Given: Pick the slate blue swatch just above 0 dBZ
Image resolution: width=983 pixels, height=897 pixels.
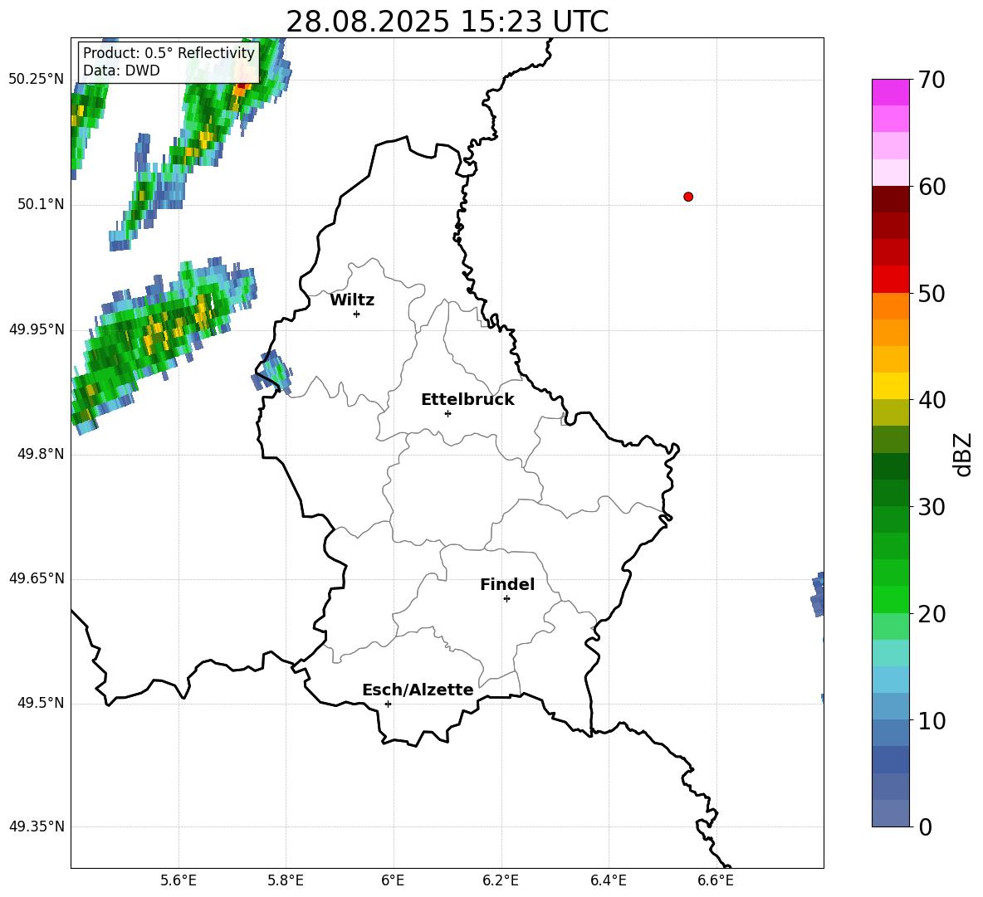Looking at the screenshot, I should point(890,813).
